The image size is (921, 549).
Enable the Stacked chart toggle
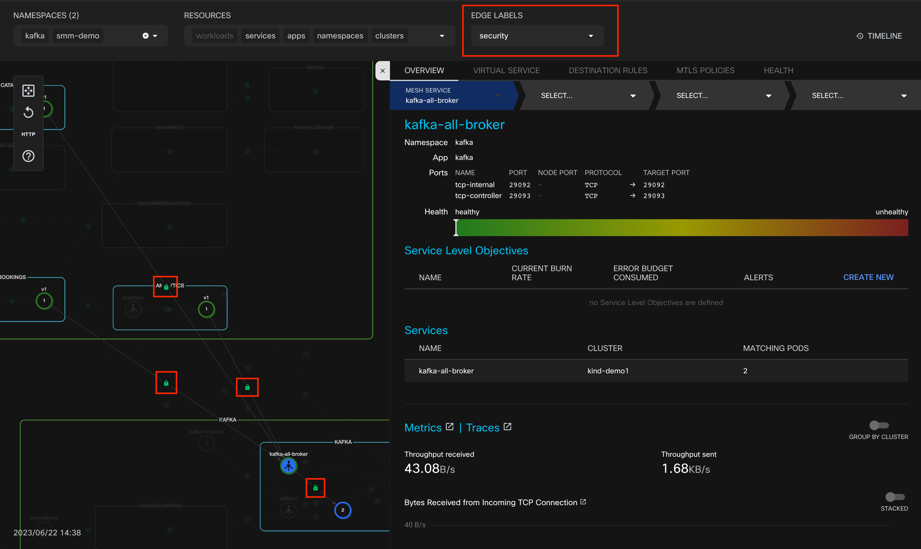895,497
